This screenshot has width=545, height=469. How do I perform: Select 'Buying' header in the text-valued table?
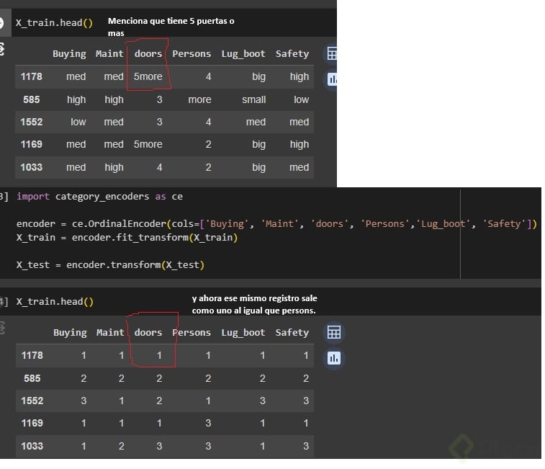click(69, 54)
